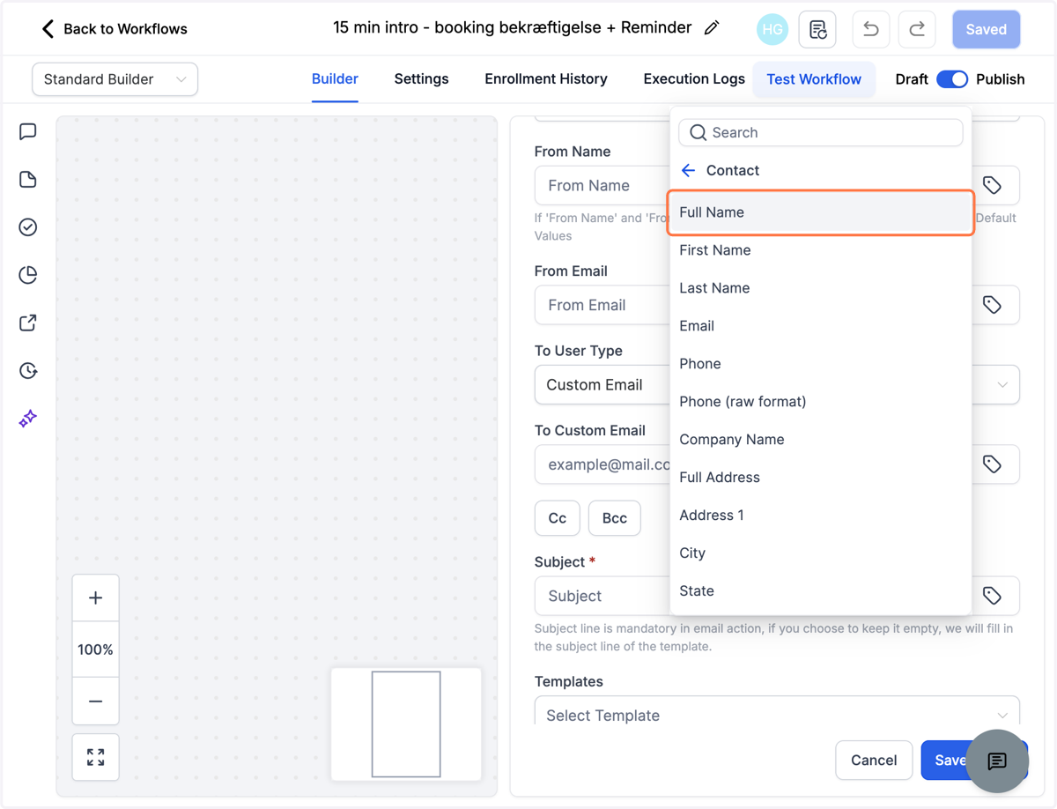Open the pie chart stats sidebar icon
This screenshot has width=1057, height=809.
28,275
